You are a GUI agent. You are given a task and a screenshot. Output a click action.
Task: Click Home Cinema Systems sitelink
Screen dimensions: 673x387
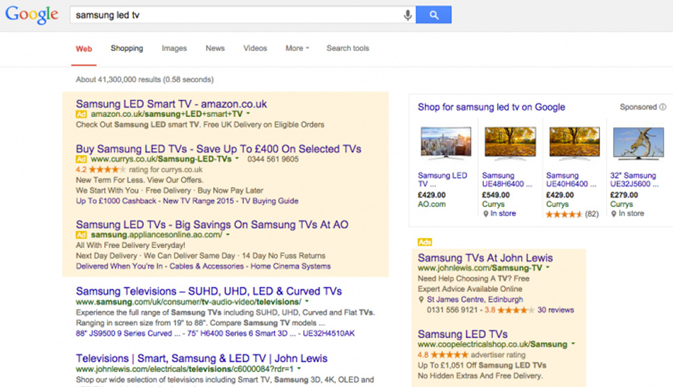click(290, 266)
